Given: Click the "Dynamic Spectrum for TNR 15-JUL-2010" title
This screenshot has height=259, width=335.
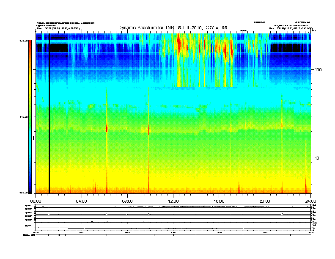Looking at the screenshot, I should (x=173, y=28).
